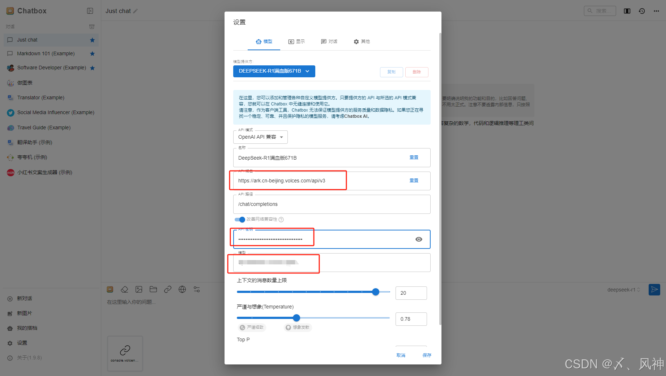Toggle 改善网络兼容性 switch
The width and height of the screenshot is (666, 376).
pos(240,220)
